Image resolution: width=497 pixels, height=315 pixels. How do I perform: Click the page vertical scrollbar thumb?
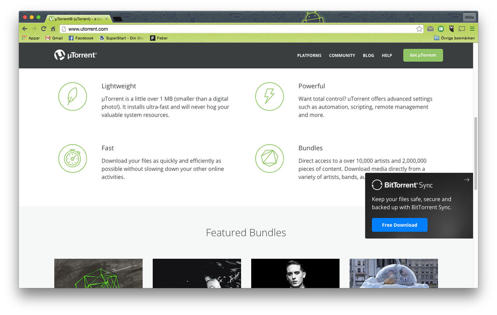476,154
